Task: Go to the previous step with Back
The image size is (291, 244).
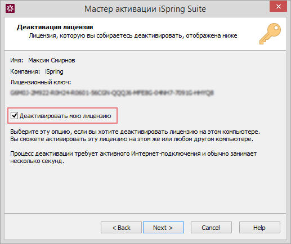Action: [121, 228]
